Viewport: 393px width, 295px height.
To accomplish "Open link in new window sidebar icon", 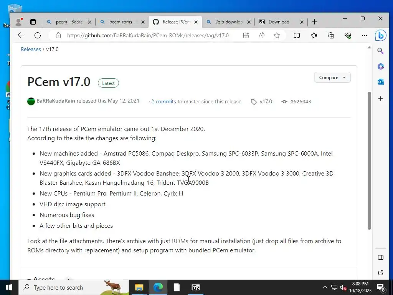I will pyautogui.click(x=380, y=273).
